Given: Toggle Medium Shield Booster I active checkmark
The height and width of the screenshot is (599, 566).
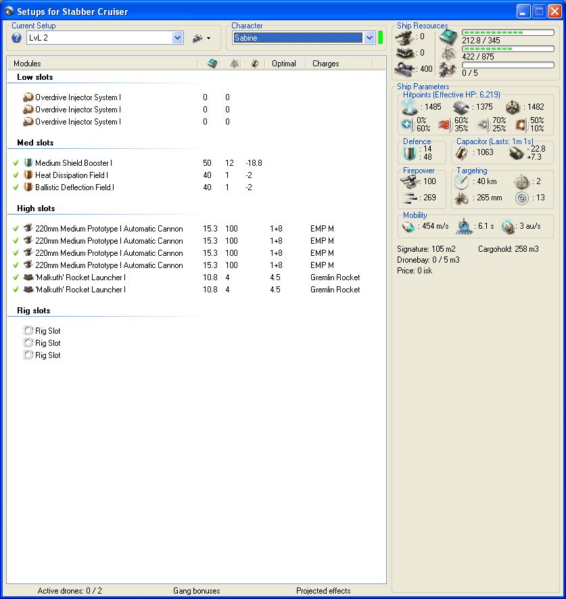Looking at the screenshot, I should [16, 162].
